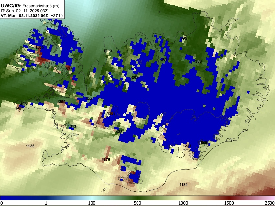
Task: Click the 343 value on the map
Action: coord(73,126)
